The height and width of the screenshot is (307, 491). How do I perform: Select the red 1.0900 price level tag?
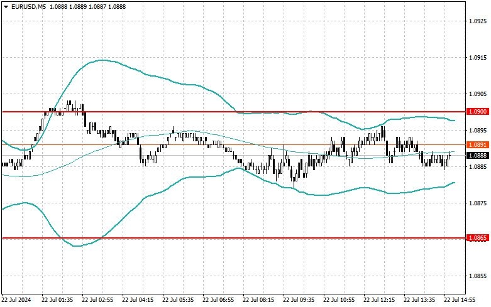(478, 112)
